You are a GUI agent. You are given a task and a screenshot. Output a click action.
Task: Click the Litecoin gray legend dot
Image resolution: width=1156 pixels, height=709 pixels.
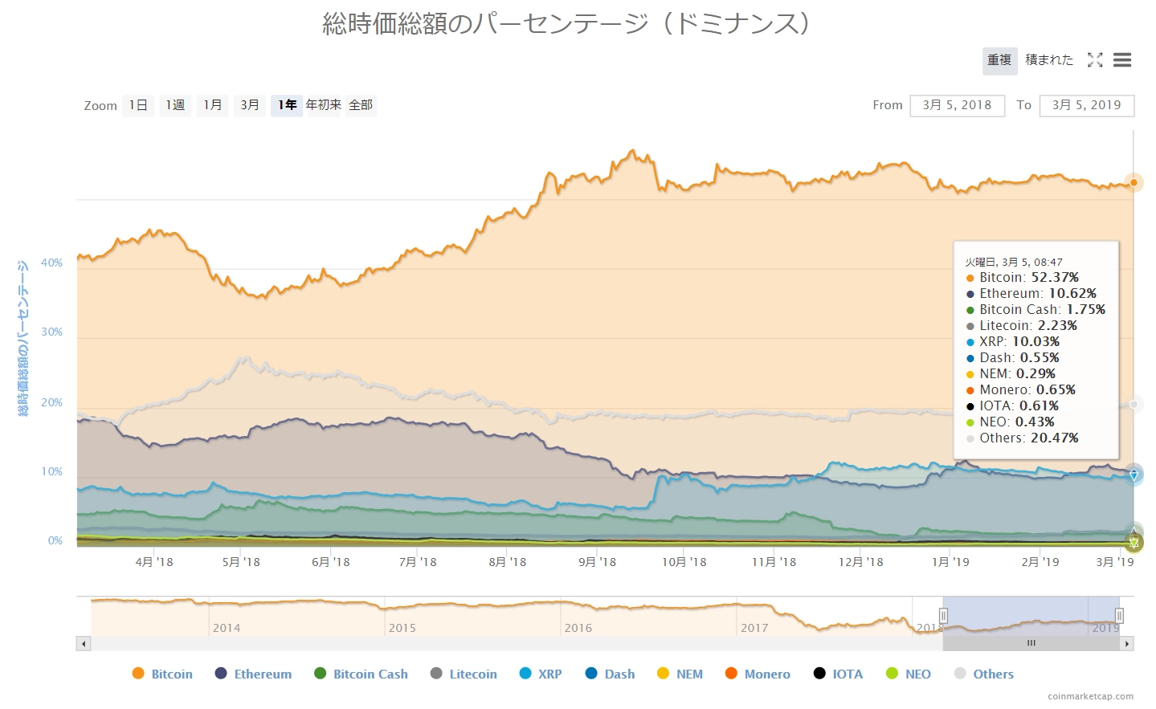tap(436, 674)
